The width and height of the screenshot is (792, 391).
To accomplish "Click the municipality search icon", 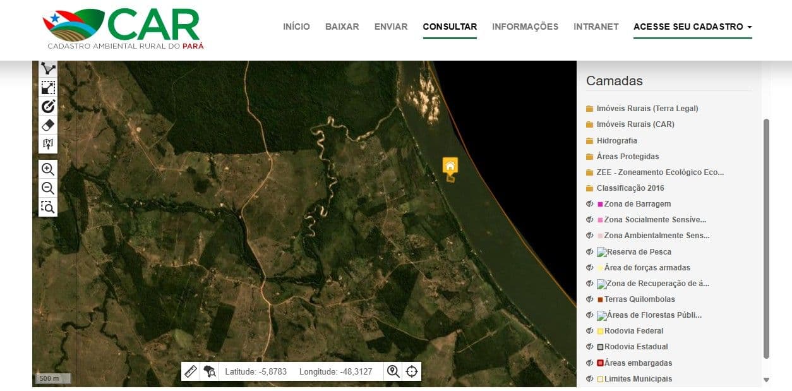I will pos(210,371).
